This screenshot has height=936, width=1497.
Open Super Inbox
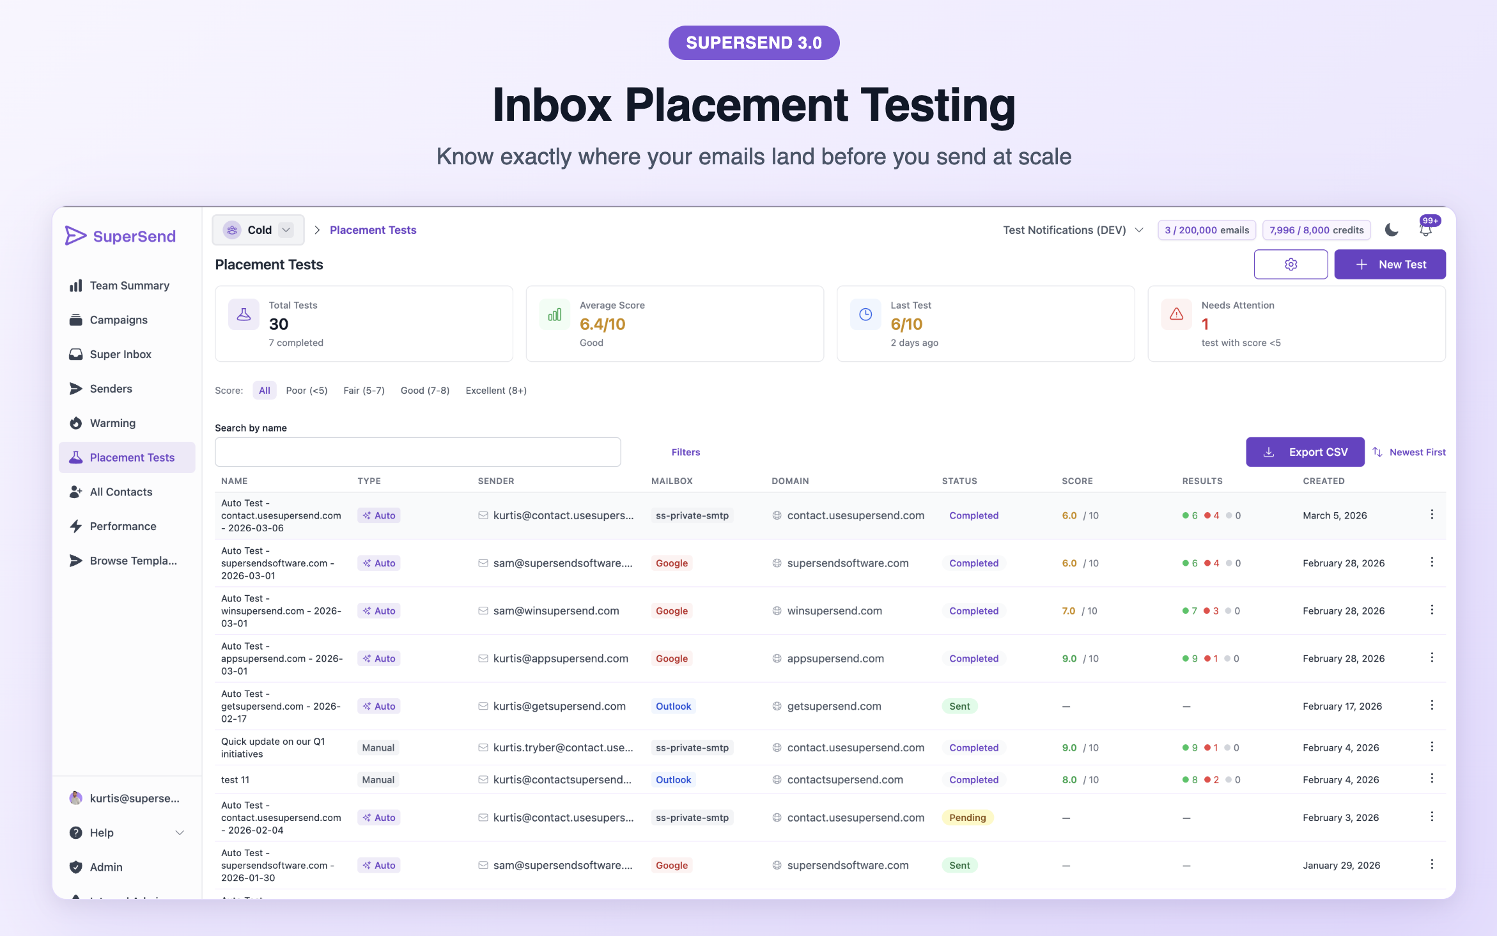(120, 354)
